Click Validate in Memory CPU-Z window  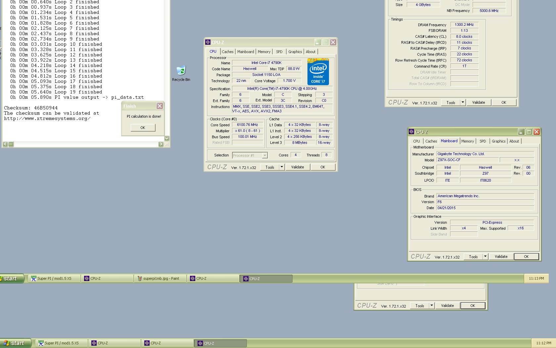(479, 102)
